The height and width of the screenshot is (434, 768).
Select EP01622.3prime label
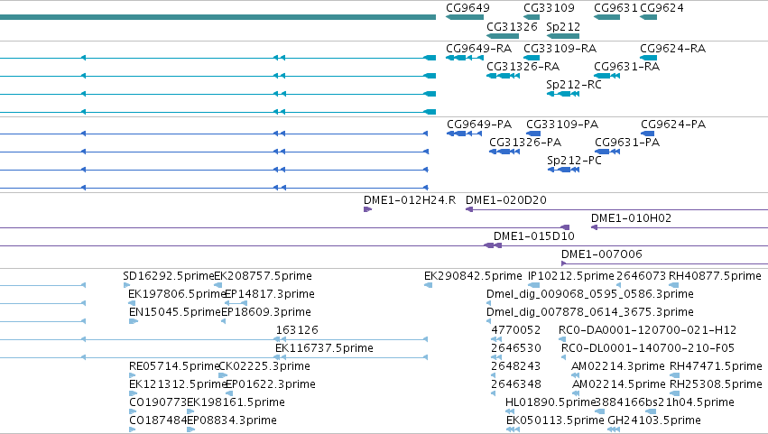271,385
